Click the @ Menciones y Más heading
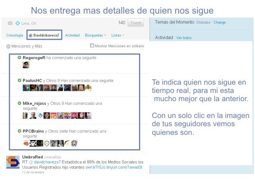 click(x=24, y=46)
